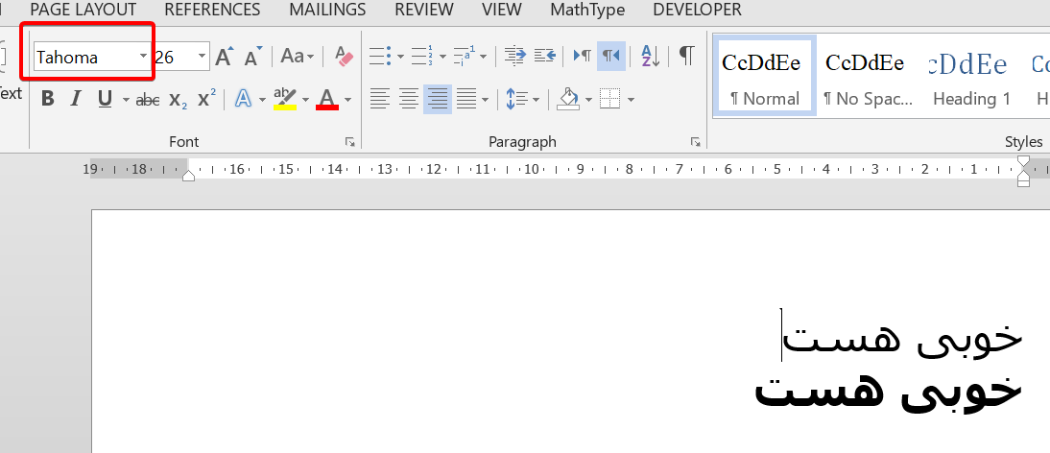Apply yellow text highlight color

[x=285, y=99]
